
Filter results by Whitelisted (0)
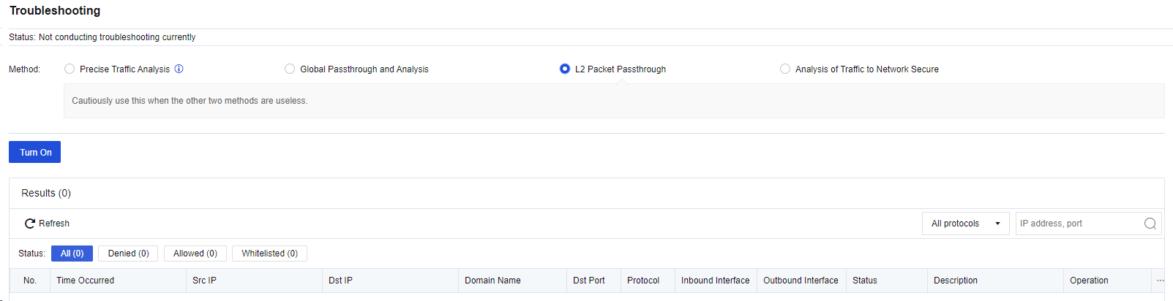tap(269, 254)
